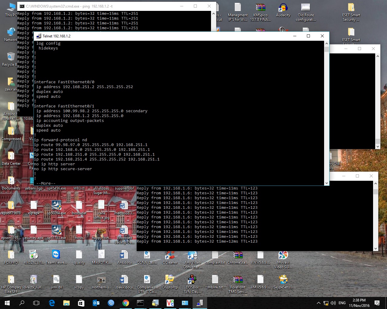This screenshot has height=309, width=387.
Task: Select the Any Video Converter shortcut
Action: point(192,260)
